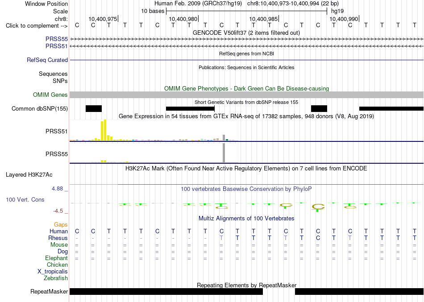Click the 'Click to complement -->' label
Viewport: 424px width, 302px height.
pyautogui.click(x=37, y=26)
